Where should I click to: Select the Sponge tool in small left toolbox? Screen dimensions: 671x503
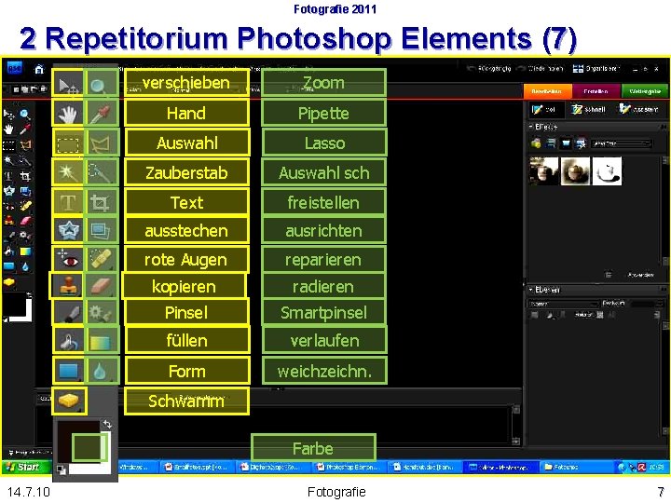tap(8, 282)
